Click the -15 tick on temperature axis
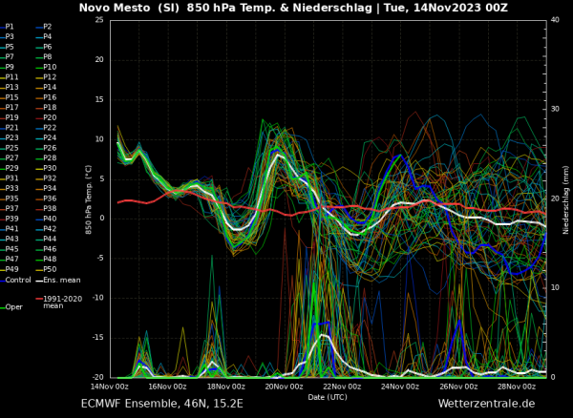 point(98,338)
